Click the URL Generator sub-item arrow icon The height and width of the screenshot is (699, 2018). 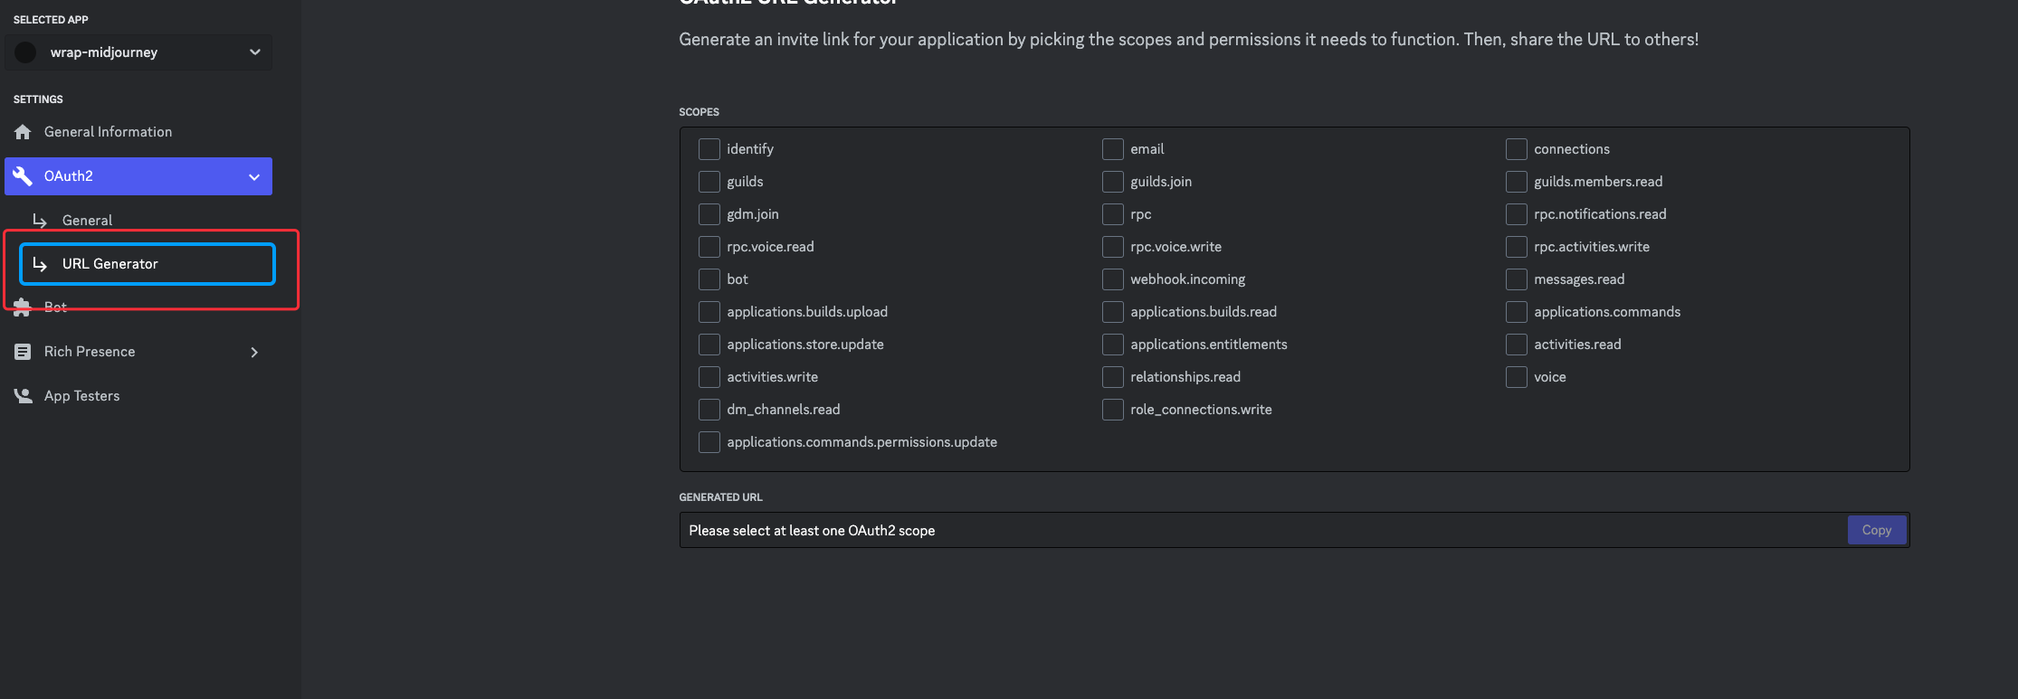point(39,263)
